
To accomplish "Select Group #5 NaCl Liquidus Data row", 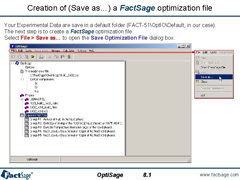I will (x=73, y=135).
